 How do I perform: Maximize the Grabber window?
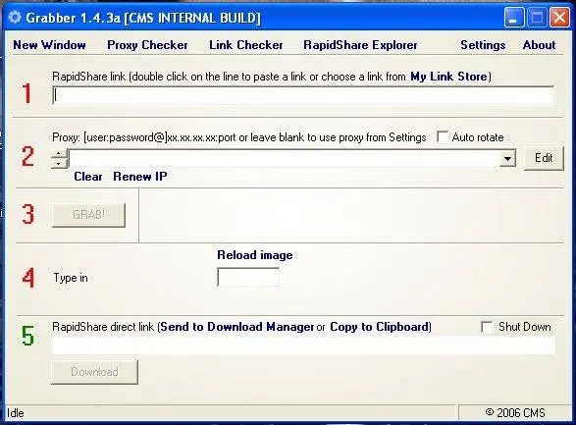click(537, 18)
